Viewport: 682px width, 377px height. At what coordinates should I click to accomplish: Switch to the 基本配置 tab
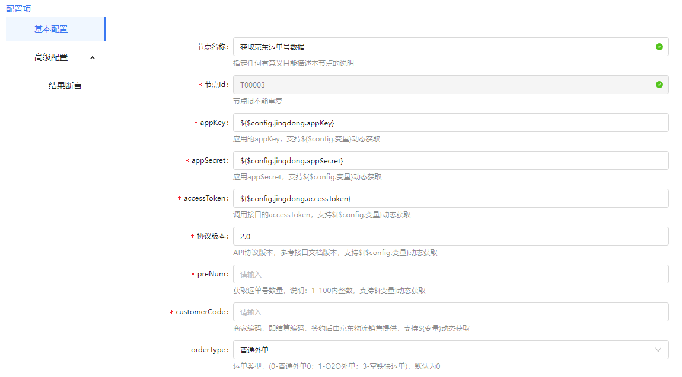pos(51,29)
